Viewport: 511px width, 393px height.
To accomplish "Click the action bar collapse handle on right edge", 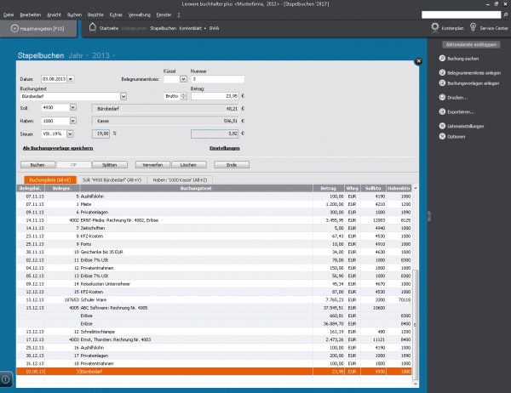I will tap(429, 216).
